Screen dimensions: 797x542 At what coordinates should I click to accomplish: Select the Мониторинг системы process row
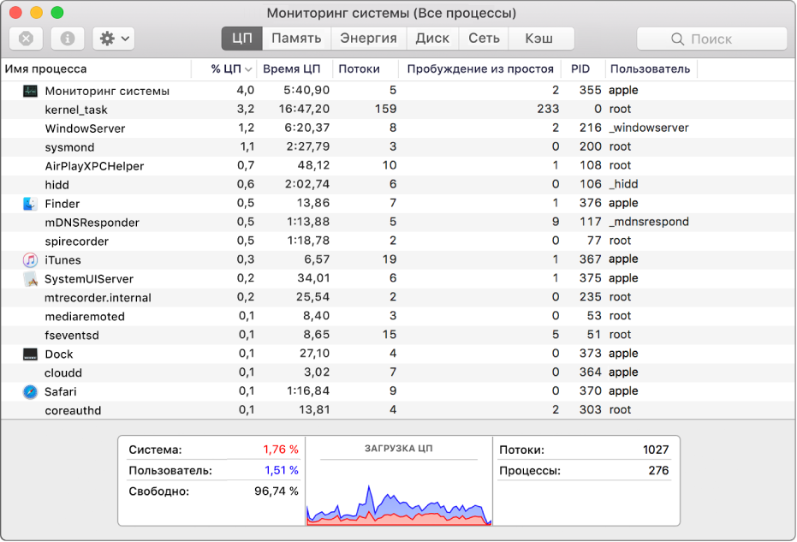click(398, 91)
